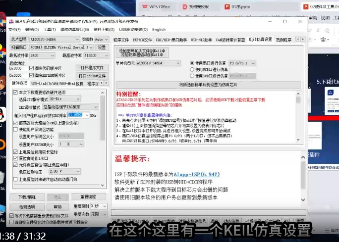Toggle 清除EEPROM缓冲区 checkbox
Image resolution: width=339 pixels, height=242 pixels.
tap(31, 75)
